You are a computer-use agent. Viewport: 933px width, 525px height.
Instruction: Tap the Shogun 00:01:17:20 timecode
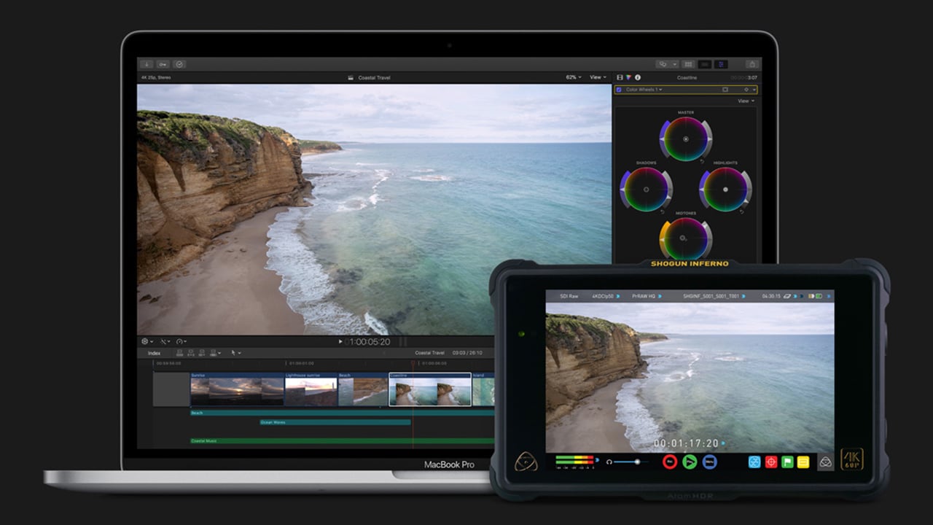click(686, 443)
